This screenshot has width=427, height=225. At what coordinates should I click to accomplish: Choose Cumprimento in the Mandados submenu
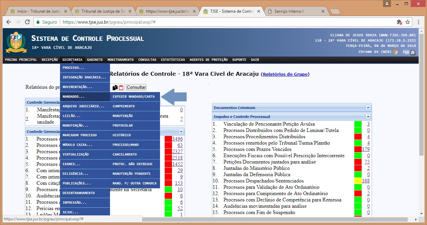coord(124,106)
